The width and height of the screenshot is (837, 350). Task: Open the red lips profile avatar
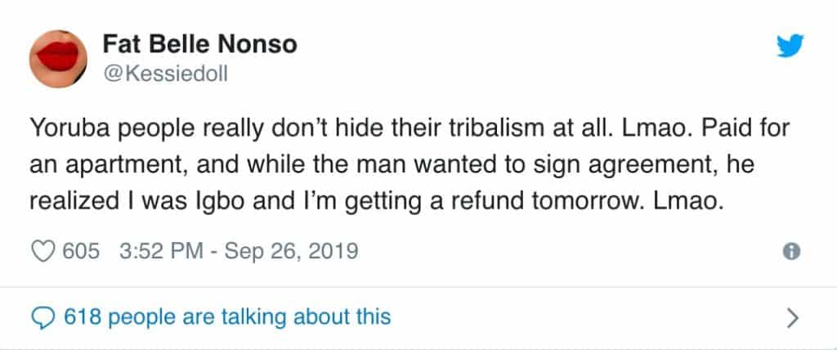tap(58, 58)
